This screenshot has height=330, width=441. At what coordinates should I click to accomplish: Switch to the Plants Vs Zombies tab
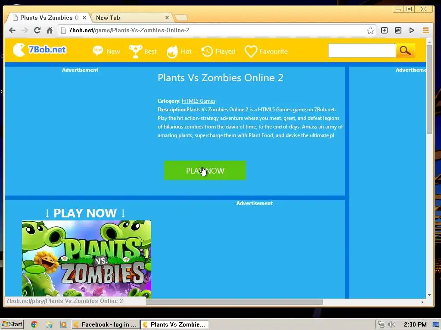tap(48, 18)
